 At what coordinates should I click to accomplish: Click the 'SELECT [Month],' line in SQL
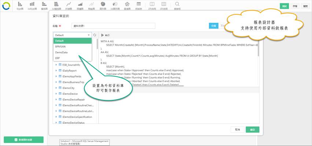[115, 67]
